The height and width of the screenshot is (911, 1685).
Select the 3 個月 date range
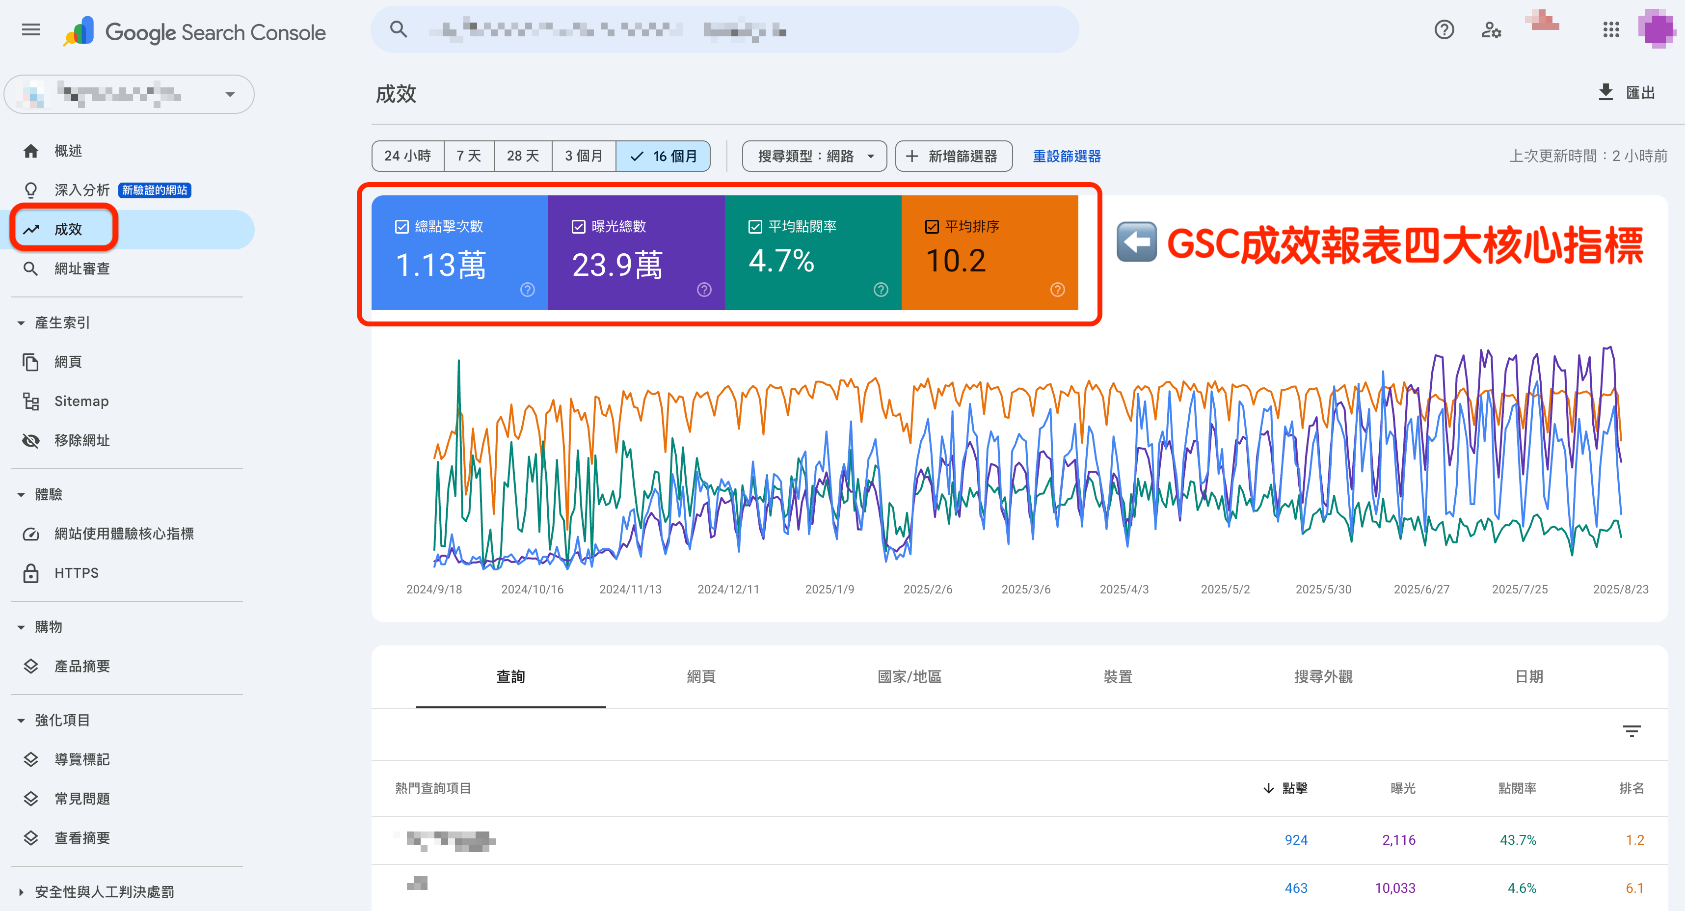click(584, 156)
